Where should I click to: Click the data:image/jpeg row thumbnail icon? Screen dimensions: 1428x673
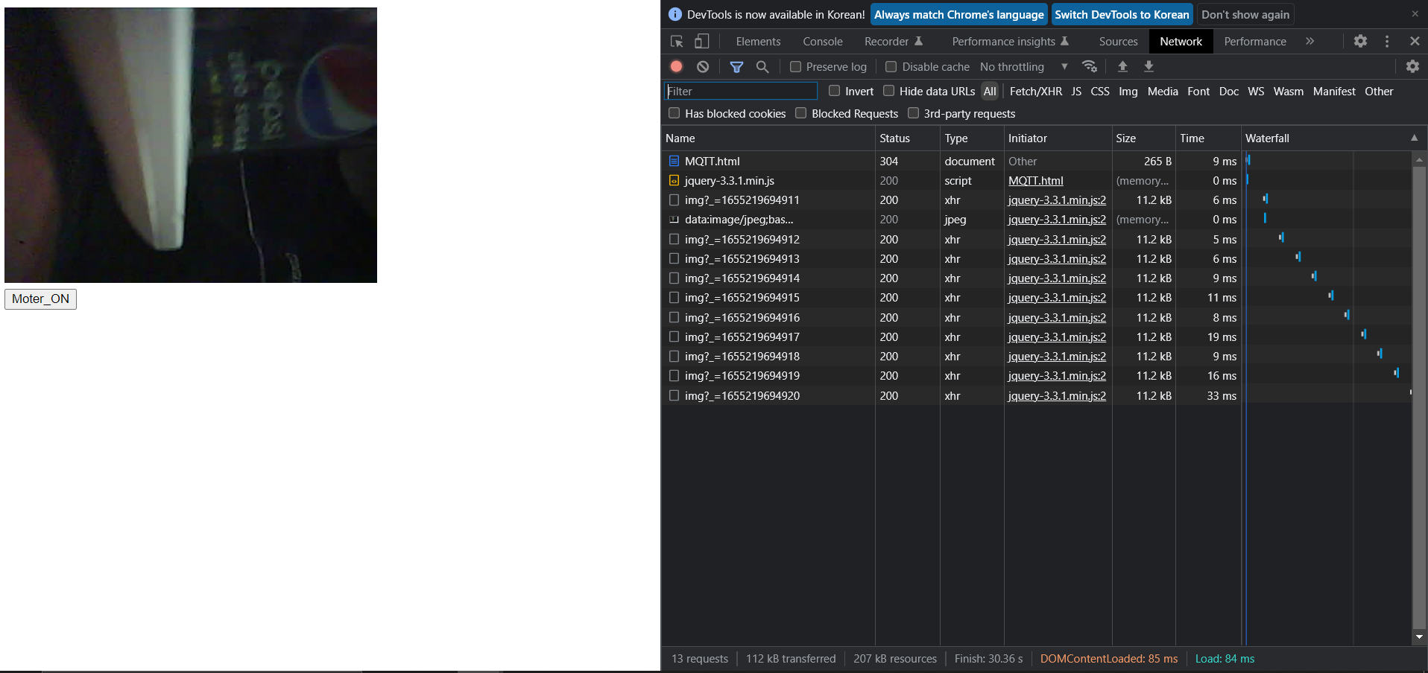[x=674, y=220]
